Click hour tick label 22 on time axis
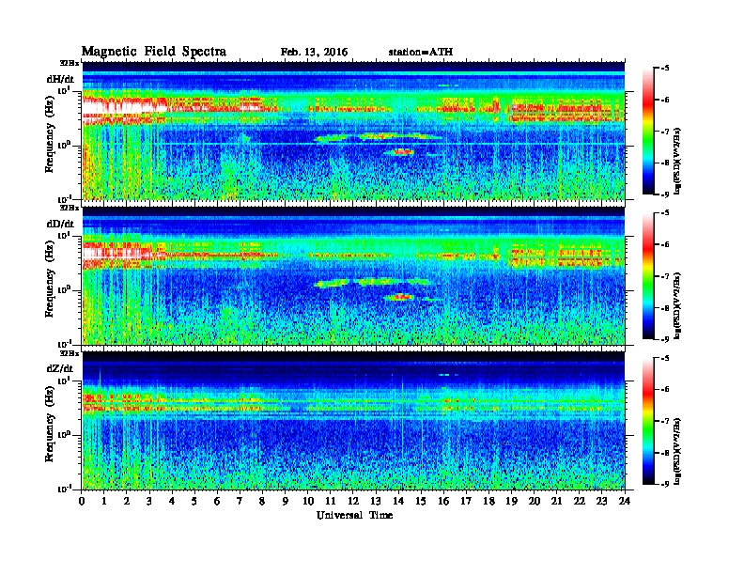The width and height of the screenshot is (744, 575). tap(580, 502)
